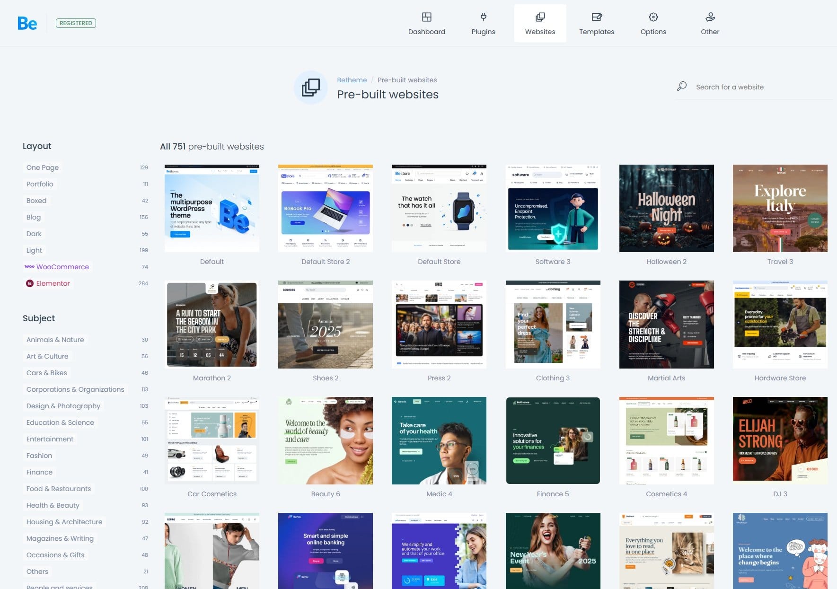This screenshot has height=589, width=837.
Task: Click the REGISTERED badge
Action: point(76,23)
